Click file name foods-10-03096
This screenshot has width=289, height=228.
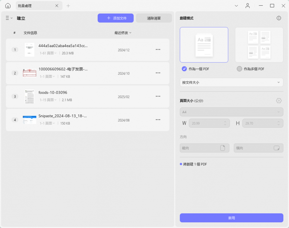53,92
